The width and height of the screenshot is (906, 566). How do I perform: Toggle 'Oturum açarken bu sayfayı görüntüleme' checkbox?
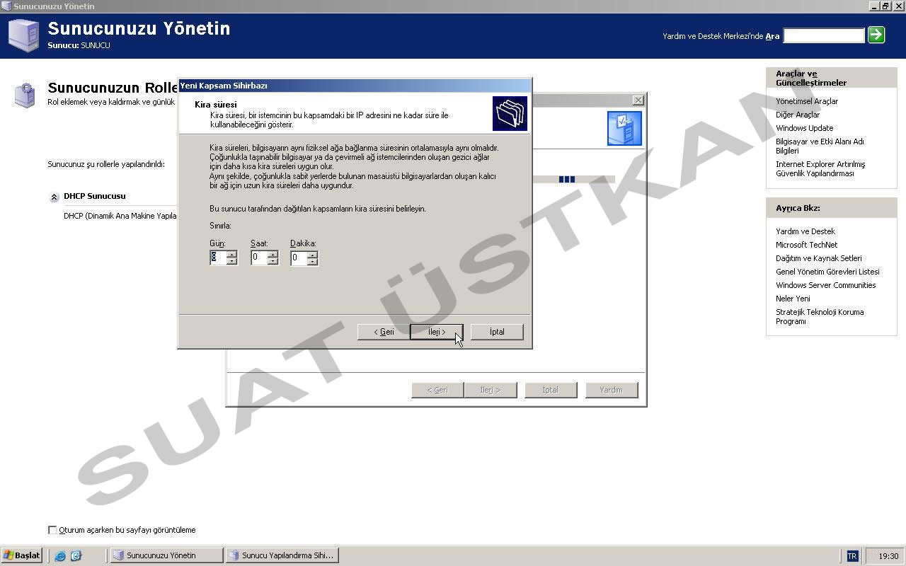click(x=52, y=530)
